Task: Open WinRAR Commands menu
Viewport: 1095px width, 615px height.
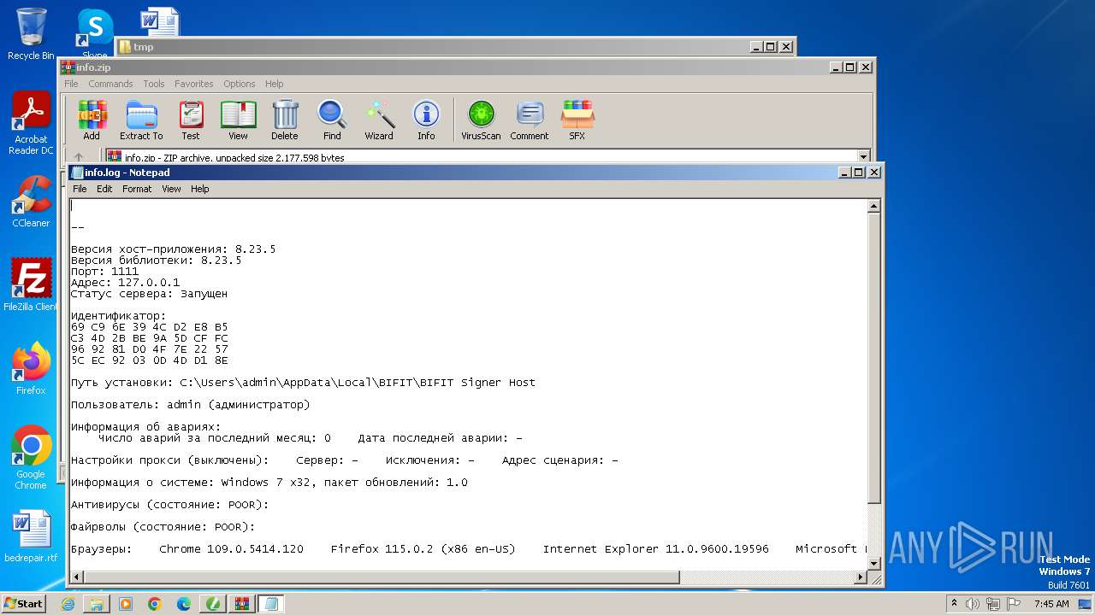Action: 110,84
